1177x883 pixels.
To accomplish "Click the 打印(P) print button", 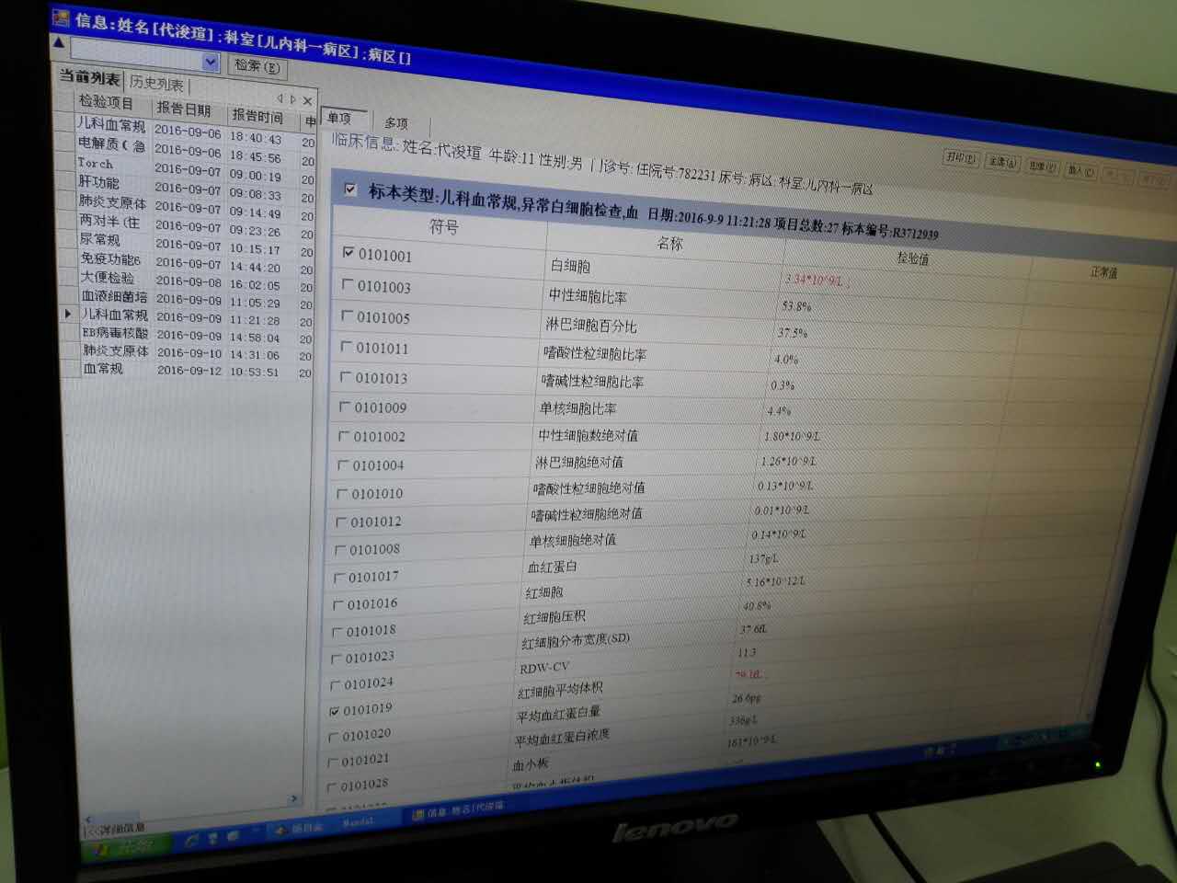I will [x=961, y=158].
